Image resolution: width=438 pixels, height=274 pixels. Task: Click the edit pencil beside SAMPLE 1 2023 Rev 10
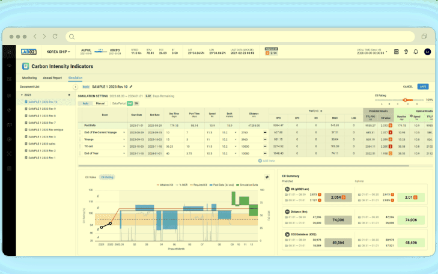tap(131, 87)
